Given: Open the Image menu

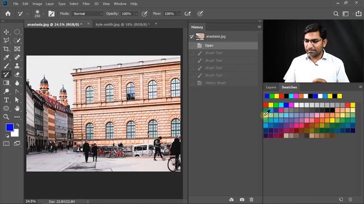Looking at the screenshot, I should tap(37, 4).
